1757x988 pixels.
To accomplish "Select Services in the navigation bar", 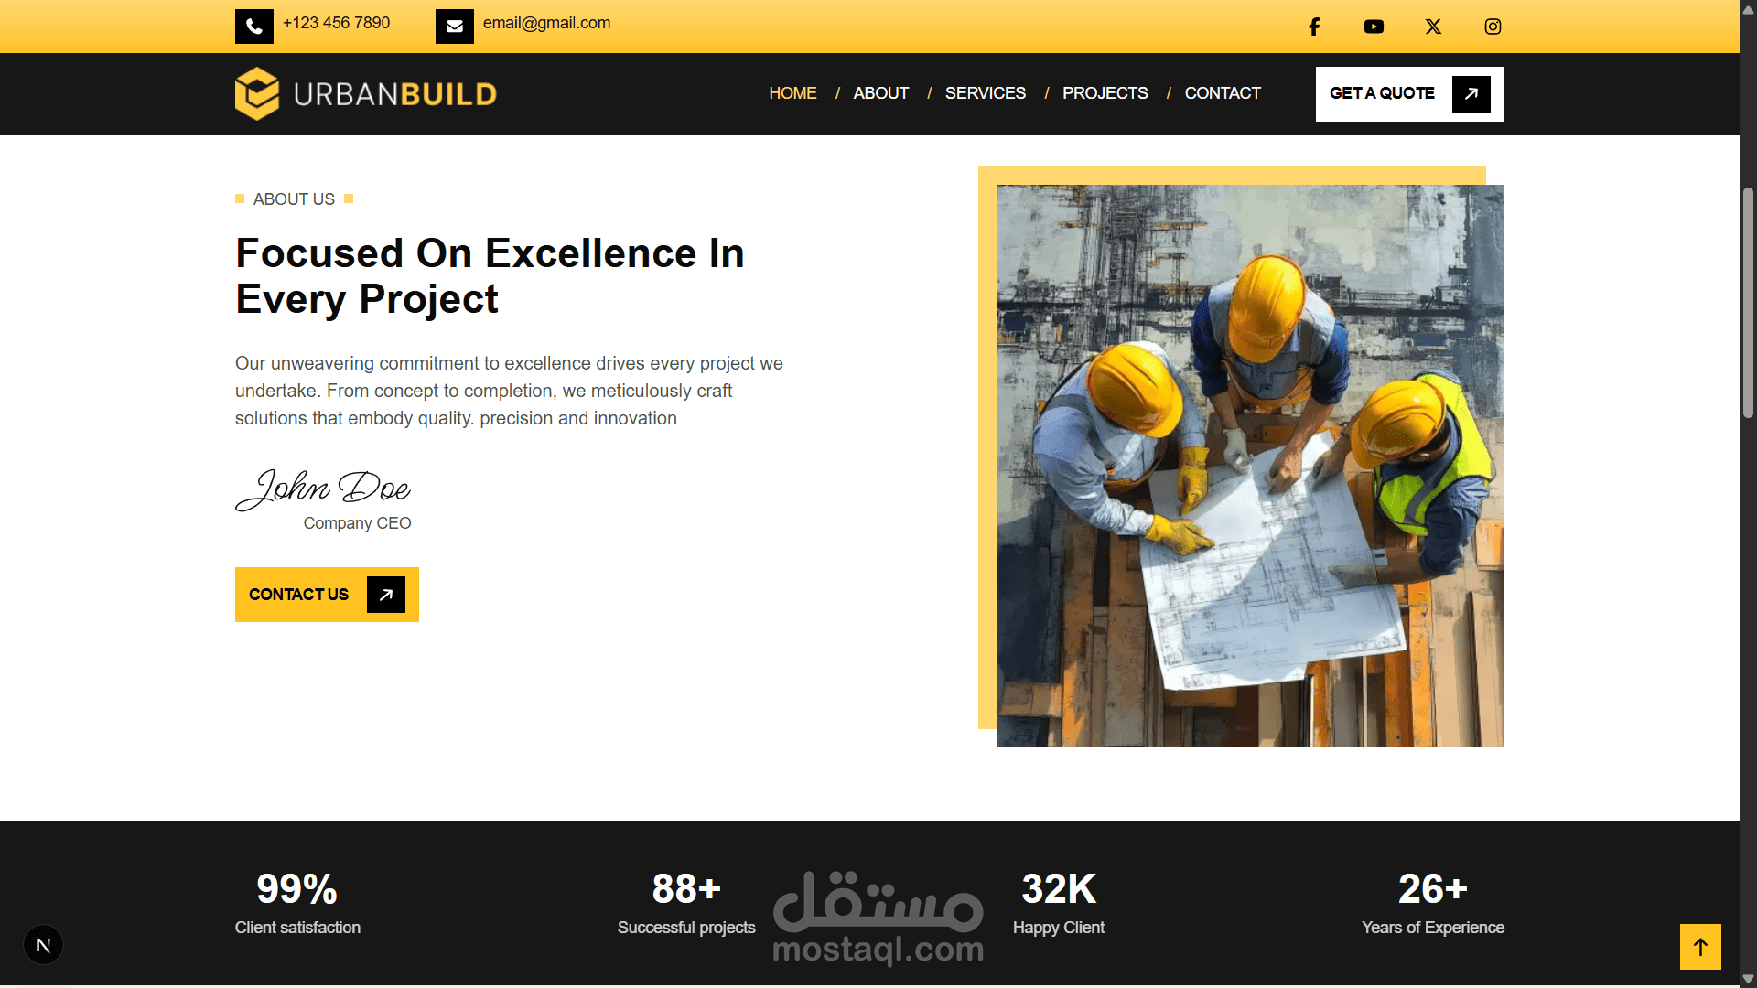I will click(985, 93).
